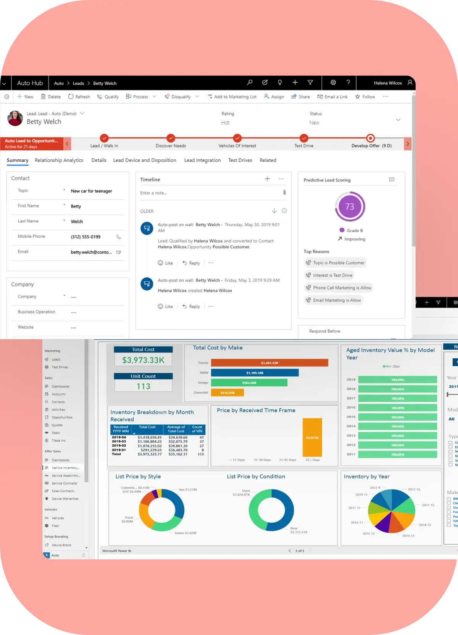Open the advanced find filter icon in Auto Hub bar

(310, 83)
